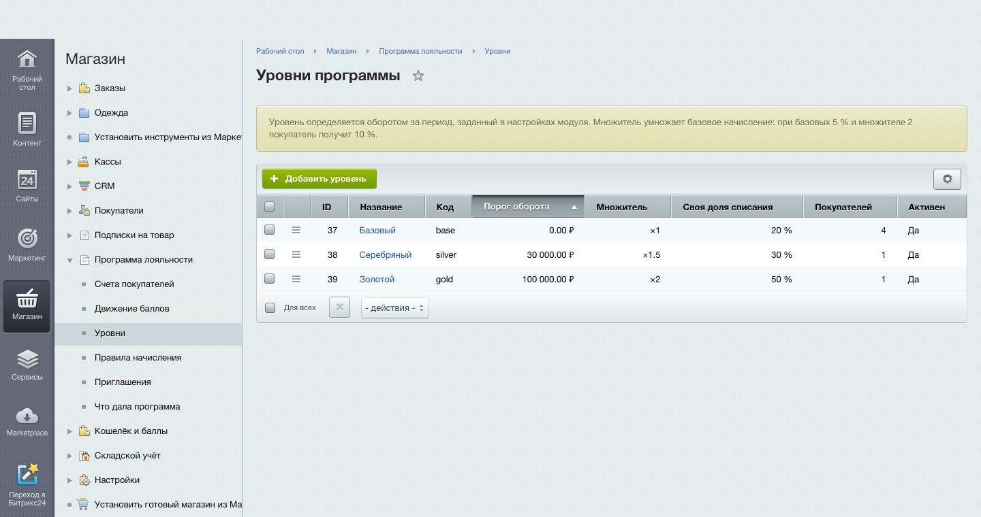Open the Базовый level link
This screenshot has width=981, height=517.
[x=377, y=231]
